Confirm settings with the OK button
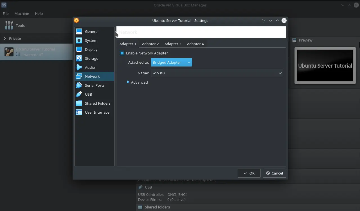 [x=249, y=173]
